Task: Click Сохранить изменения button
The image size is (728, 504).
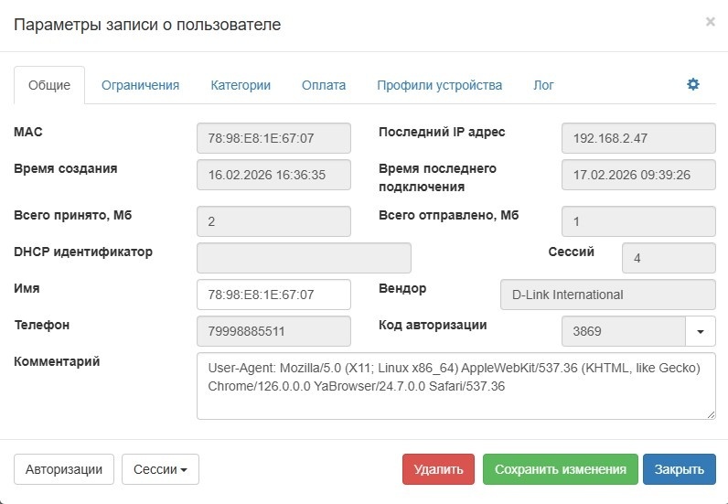Action: point(560,469)
